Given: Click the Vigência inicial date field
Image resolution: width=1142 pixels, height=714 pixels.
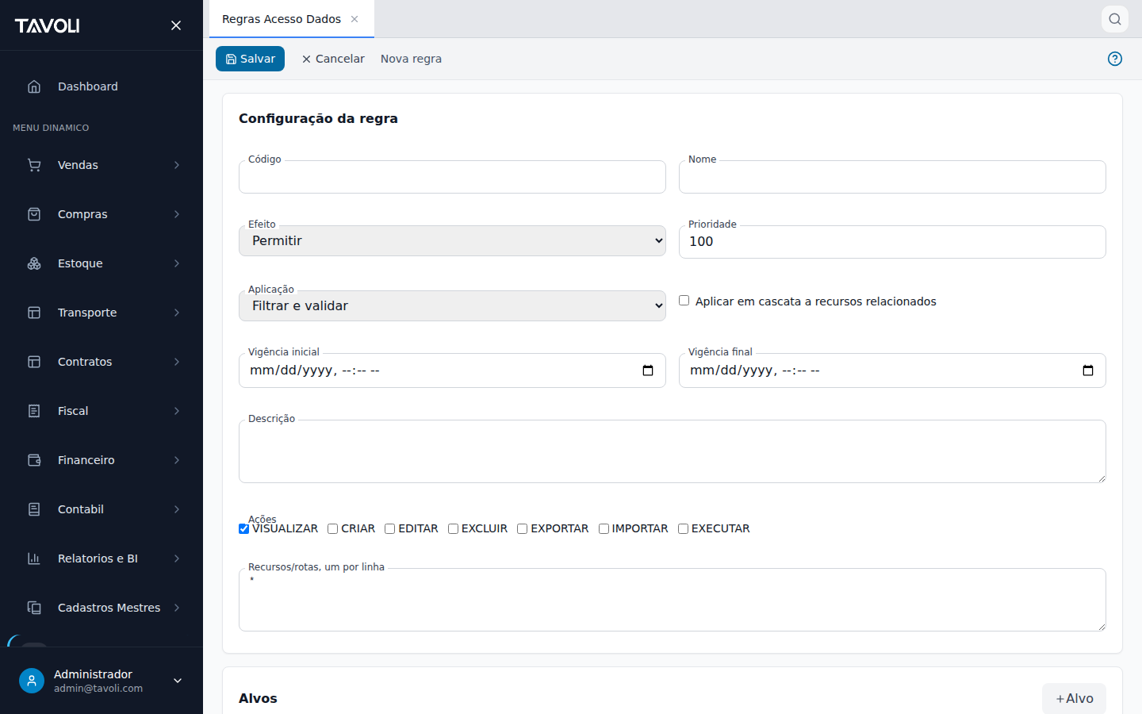Looking at the screenshot, I should [452, 370].
